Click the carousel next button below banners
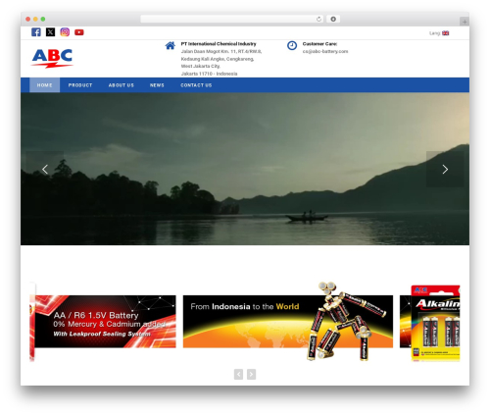This screenshot has width=490, height=415. click(251, 374)
